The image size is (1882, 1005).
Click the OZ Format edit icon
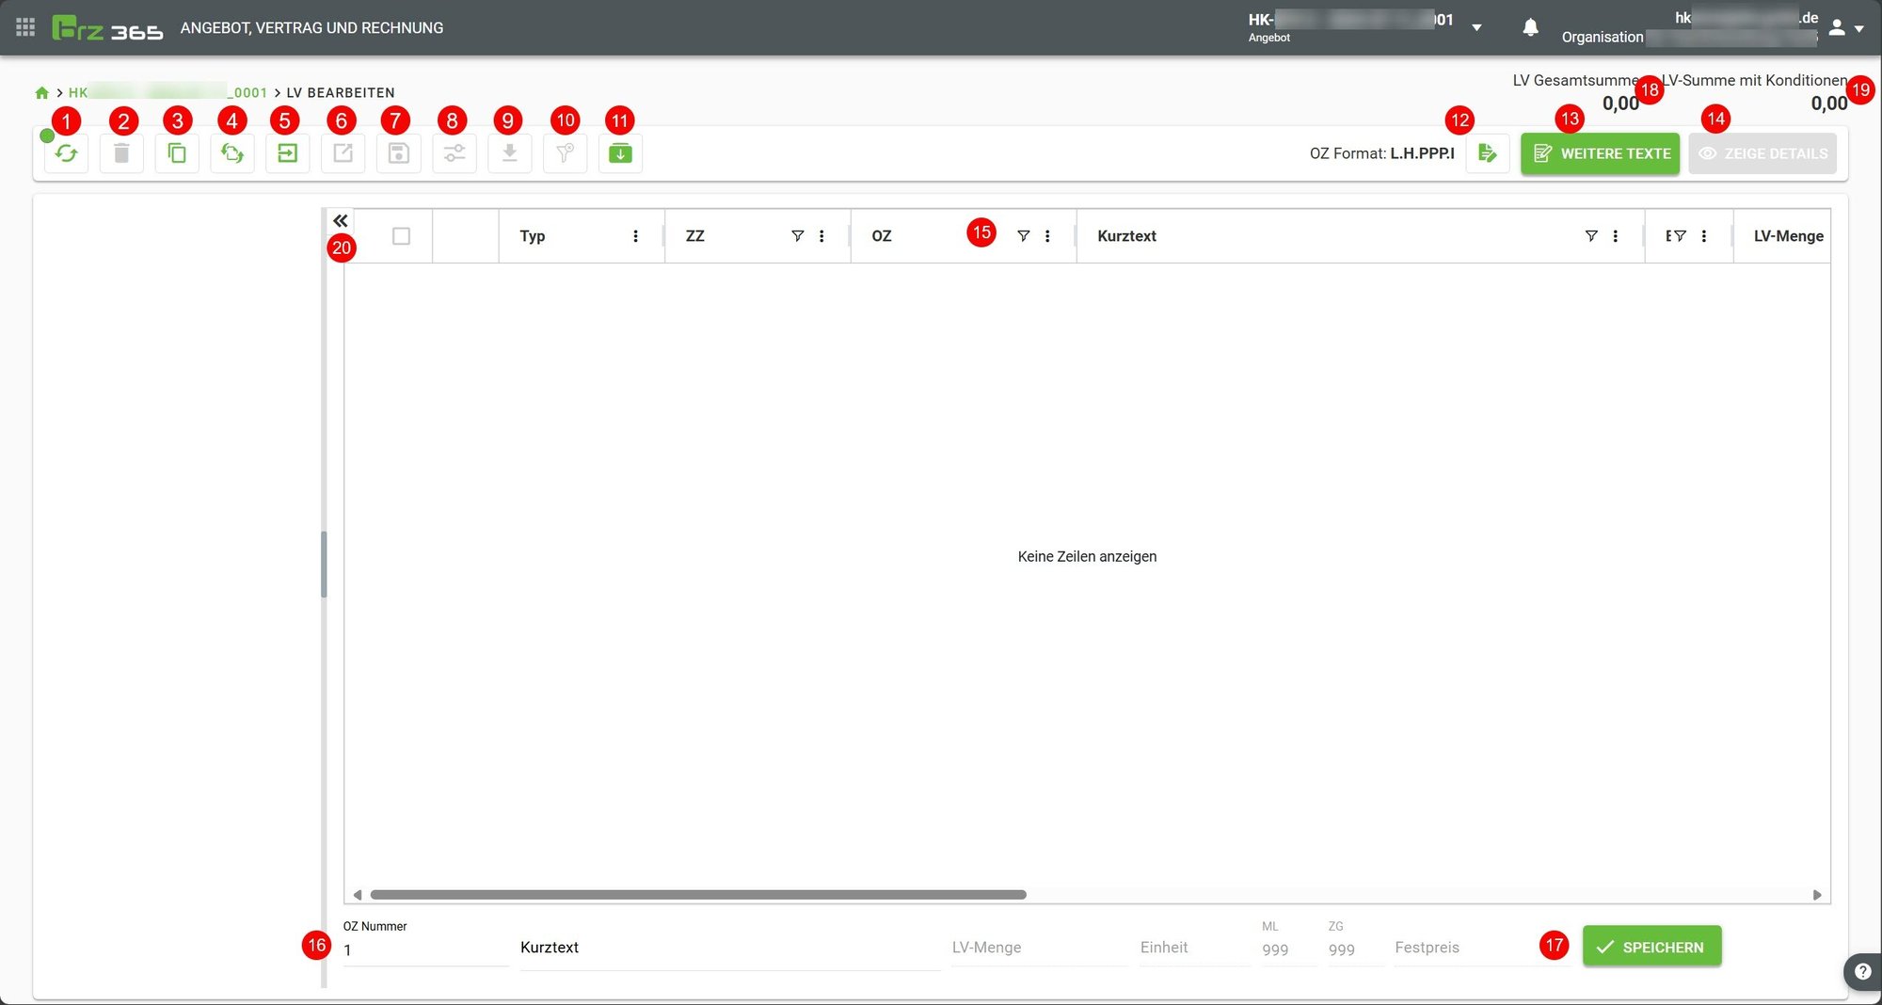(1487, 153)
